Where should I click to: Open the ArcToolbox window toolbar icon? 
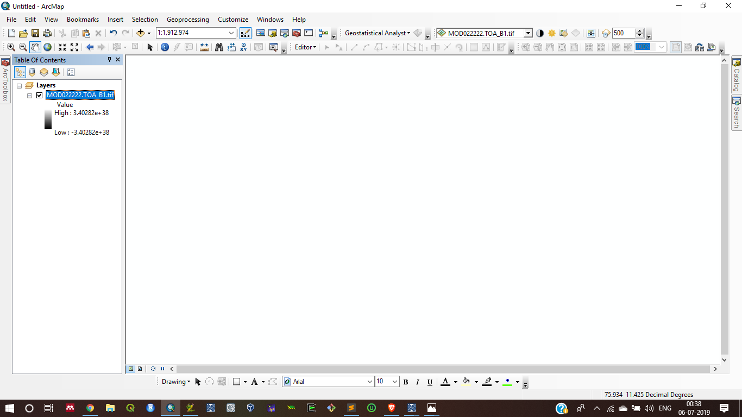[x=297, y=33]
